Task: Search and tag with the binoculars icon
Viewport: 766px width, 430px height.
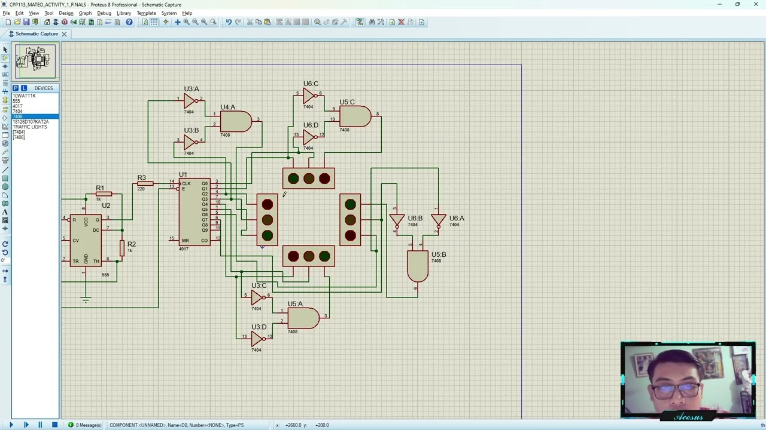Action: pos(372,22)
